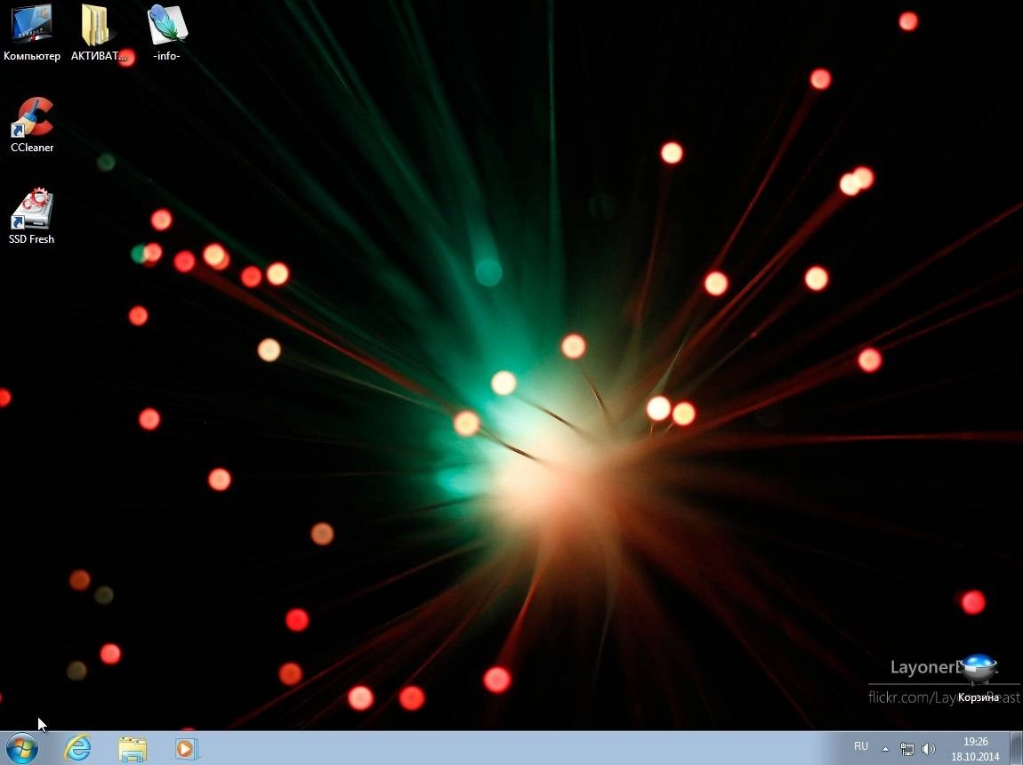Image resolution: width=1023 pixels, height=765 pixels.
Task: Show hidden tray icons arrow
Action: click(885, 749)
